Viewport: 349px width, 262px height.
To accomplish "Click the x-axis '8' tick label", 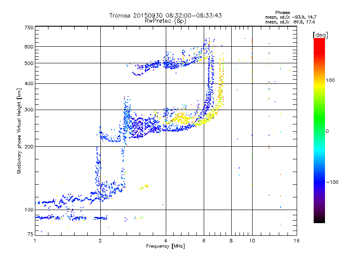I will [x=231, y=241].
